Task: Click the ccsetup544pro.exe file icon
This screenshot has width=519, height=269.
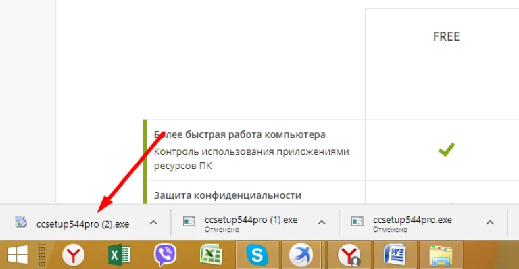Action: (x=357, y=221)
